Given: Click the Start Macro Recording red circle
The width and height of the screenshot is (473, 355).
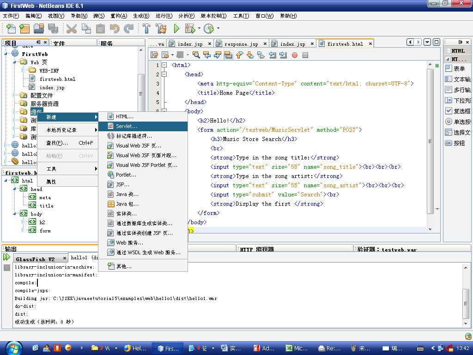Looking at the screenshot, I should [295, 55].
